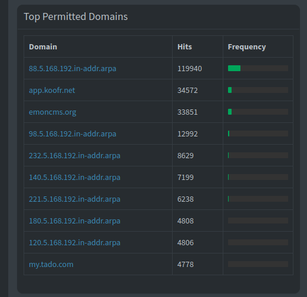This screenshot has width=307, height=297.
Task: Click the frequency bar for 88.5.168.192.in-addr.arpa
Action: [x=258, y=68]
